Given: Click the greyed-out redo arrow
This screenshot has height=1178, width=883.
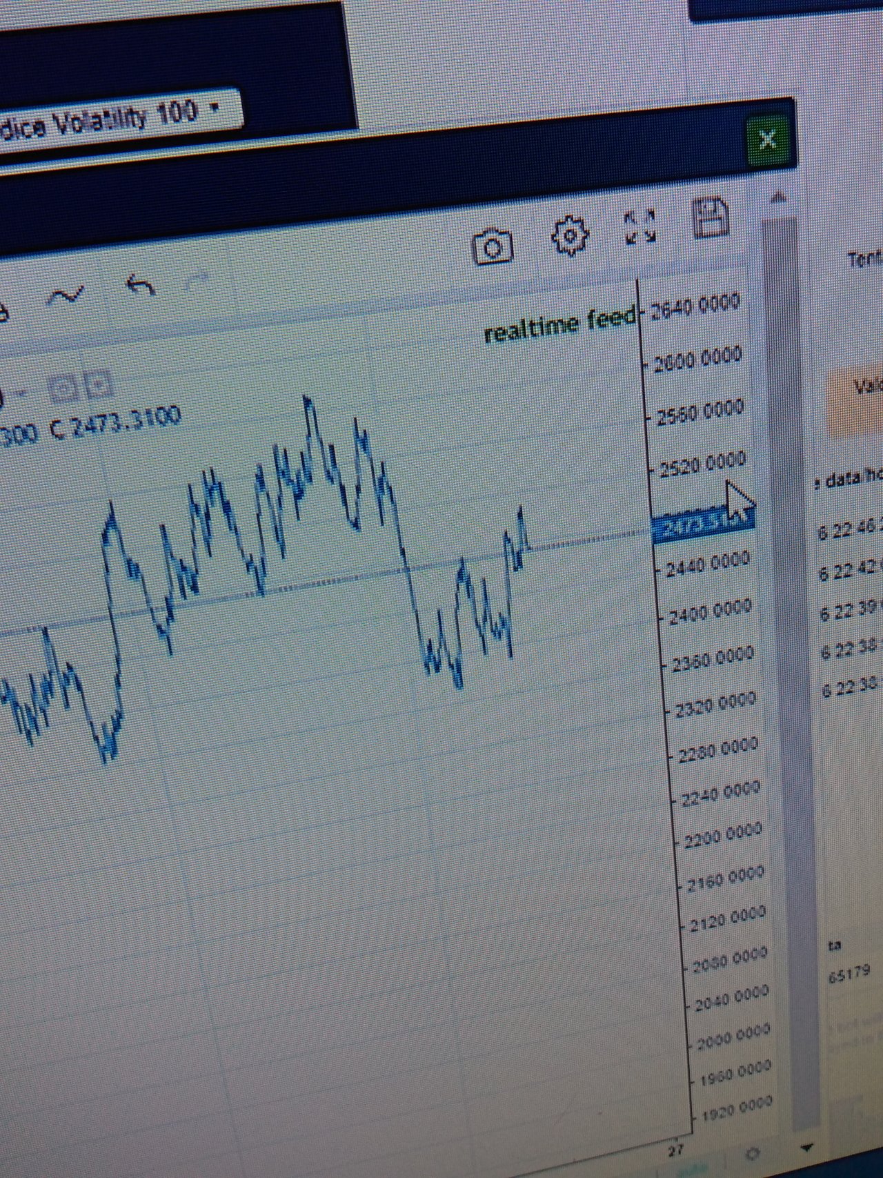Looking at the screenshot, I should tap(198, 279).
